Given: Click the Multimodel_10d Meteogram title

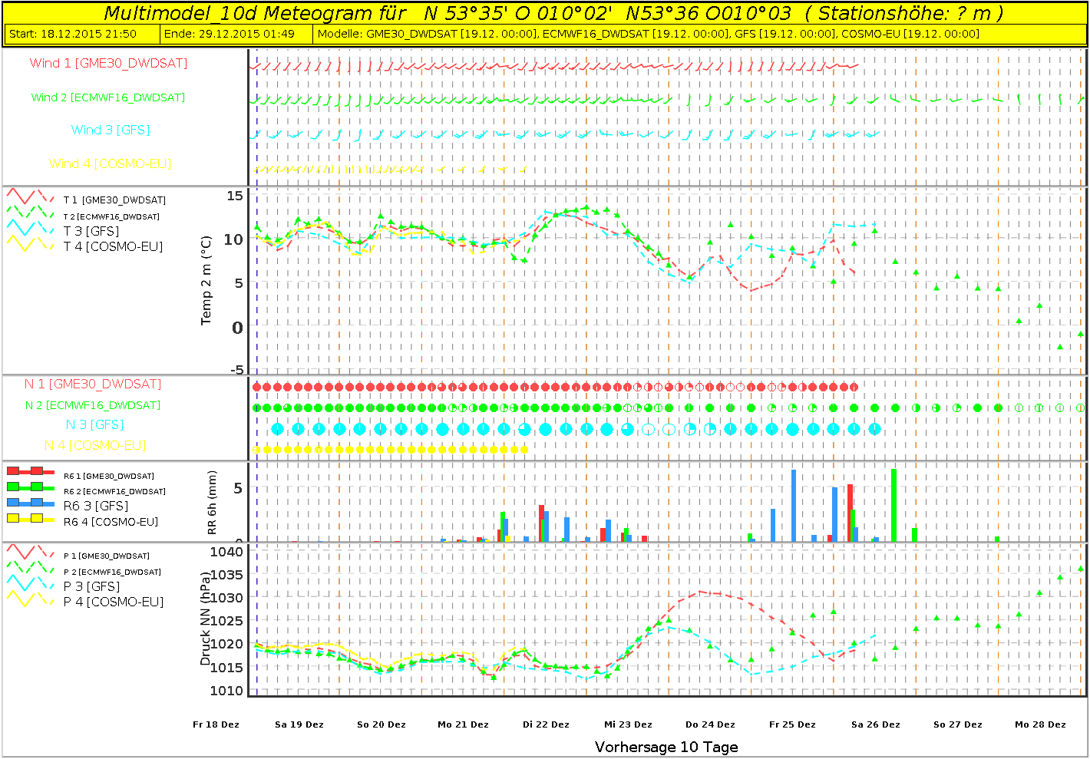Looking at the screenshot, I should (x=254, y=13).
